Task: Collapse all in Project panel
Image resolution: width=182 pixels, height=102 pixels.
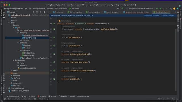Action: [40, 12]
